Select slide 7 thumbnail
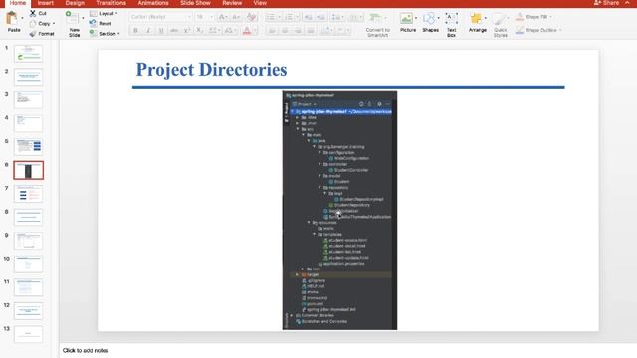The height and width of the screenshot is (358, 637). click(x=28, y=194)
